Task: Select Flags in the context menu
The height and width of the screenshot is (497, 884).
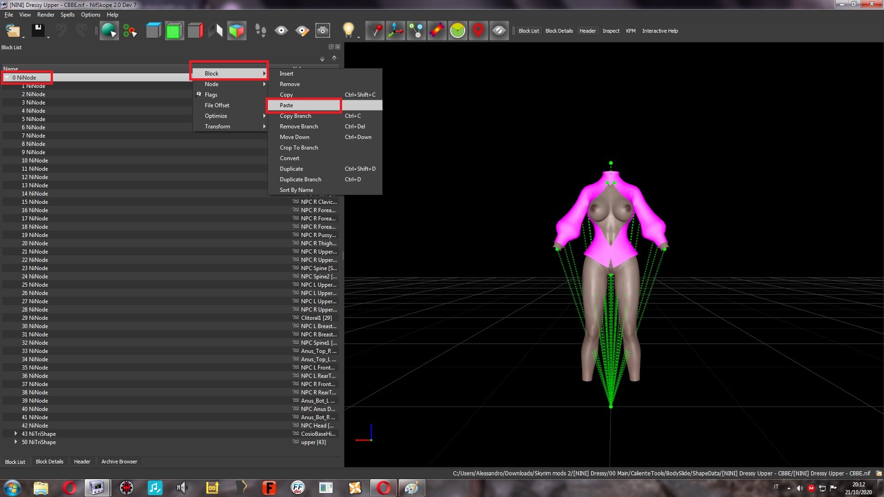Action: tap(230, 95)
